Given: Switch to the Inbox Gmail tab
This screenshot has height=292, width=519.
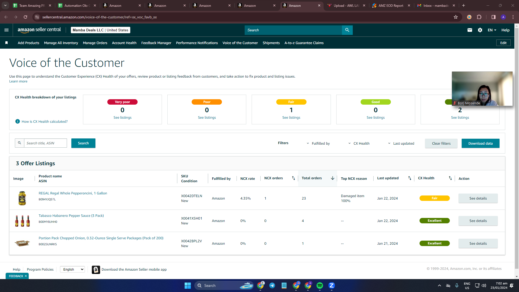Looking at the screenshot, I should coord(436,5).
